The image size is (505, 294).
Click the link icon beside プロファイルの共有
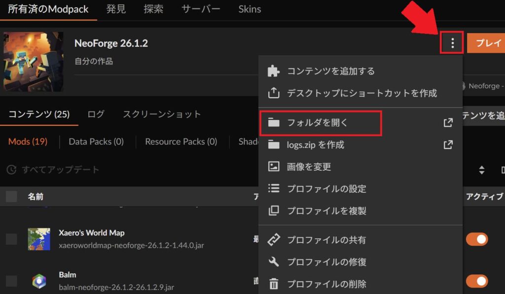[273, 240]
